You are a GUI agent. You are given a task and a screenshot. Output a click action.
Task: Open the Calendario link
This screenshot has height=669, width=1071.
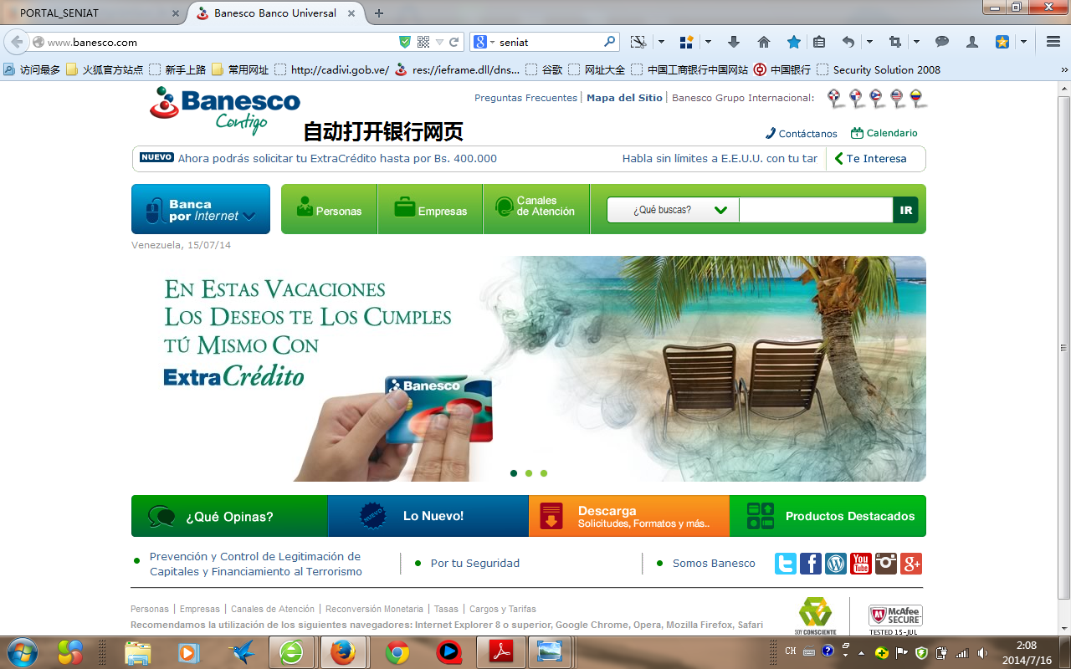(x=884, y=133)
